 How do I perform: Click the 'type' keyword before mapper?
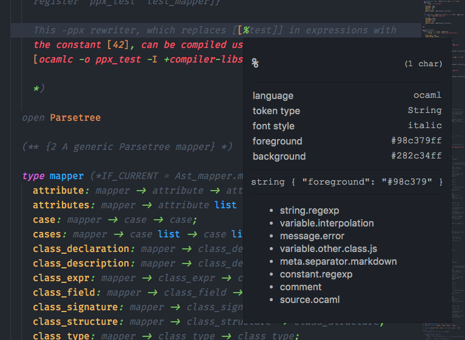tap(33, 176)
